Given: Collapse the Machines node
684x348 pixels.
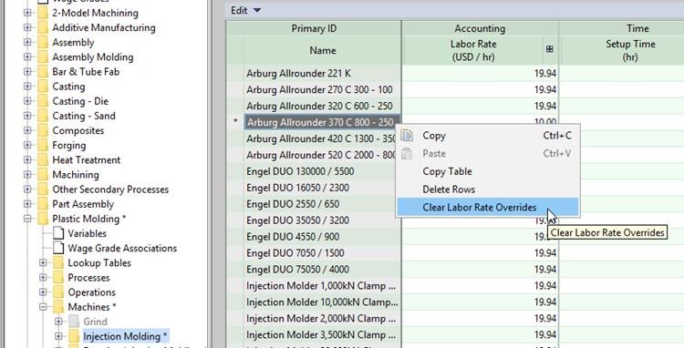Looking at the screenshot, I should click(43, 307).
